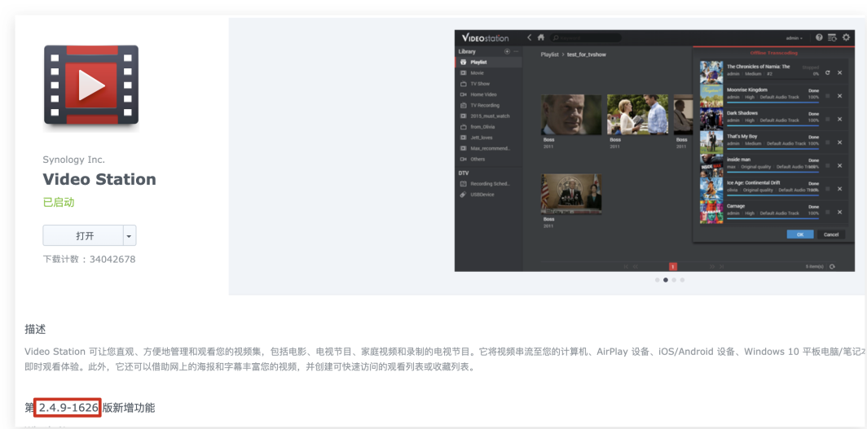Select Jett_loves in the preview sidebar
This screenshot has height=429, width=867.
pos(488,138)
